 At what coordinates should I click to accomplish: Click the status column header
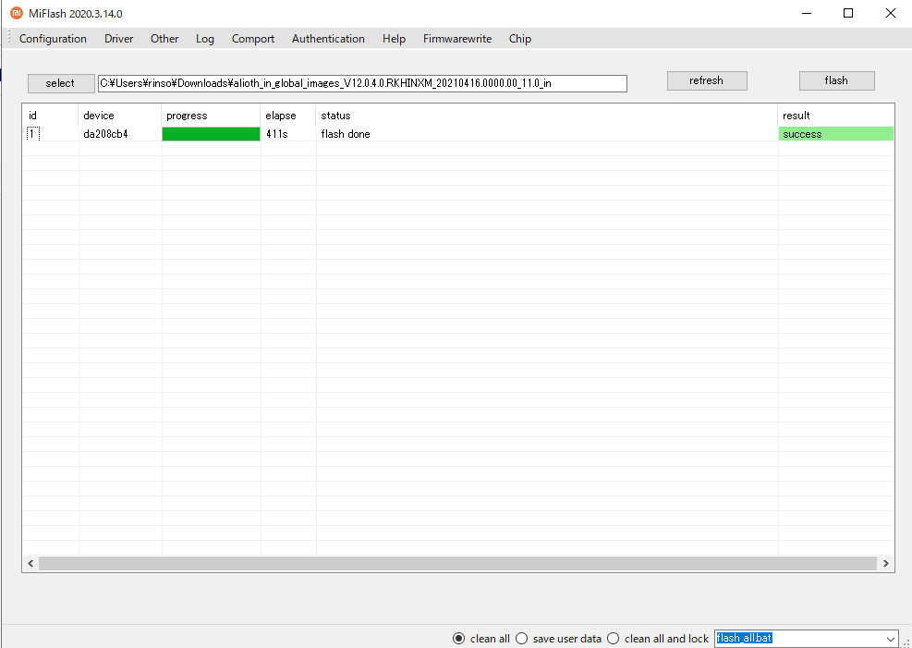pos(547,116)
